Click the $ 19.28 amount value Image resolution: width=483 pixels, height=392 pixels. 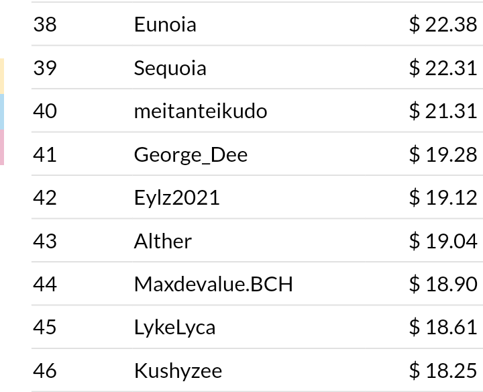click(443, 154)
